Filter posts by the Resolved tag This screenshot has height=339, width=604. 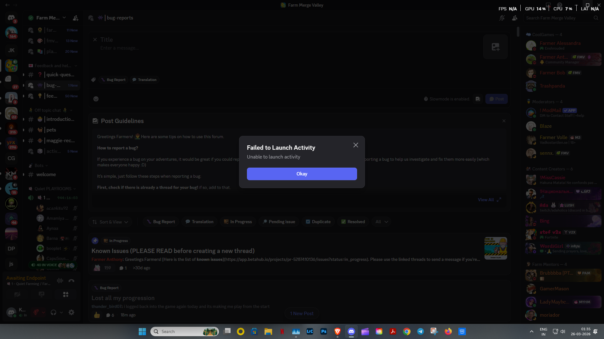pyautogui.click(x=353, y=222)
